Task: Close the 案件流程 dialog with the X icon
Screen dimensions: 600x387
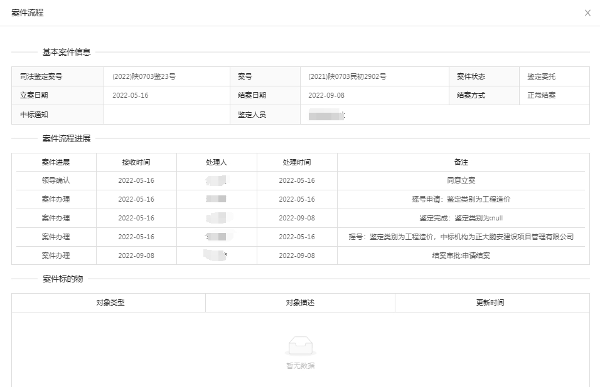Action: [587, 13]
